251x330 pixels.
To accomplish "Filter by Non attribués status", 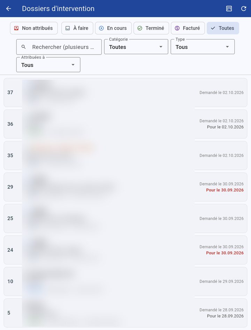I will [34, 28].
